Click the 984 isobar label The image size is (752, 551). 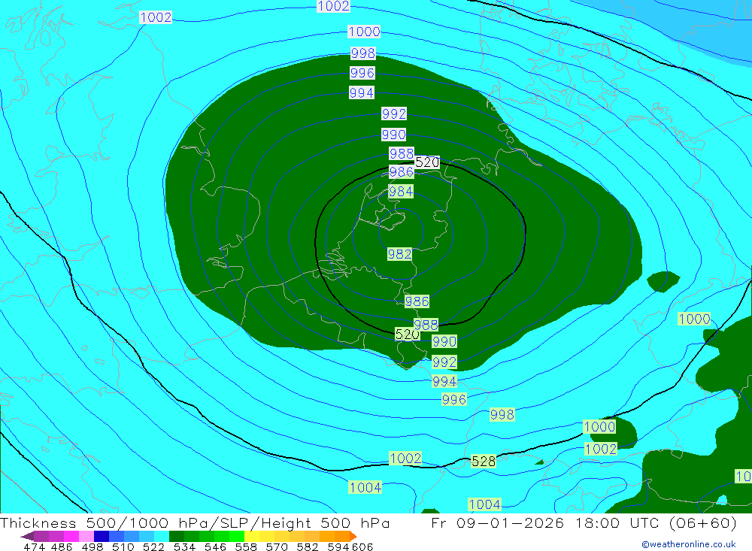coord(401,192)
